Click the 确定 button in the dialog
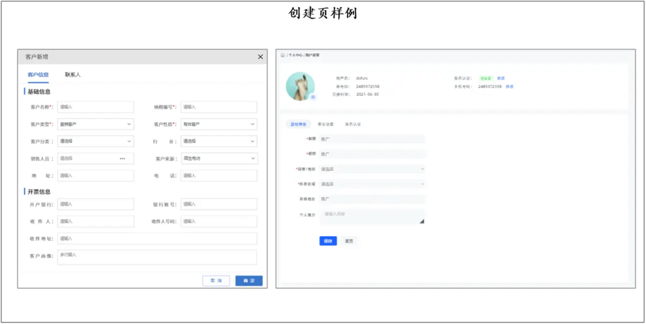This screenshot has width=646, height=324. click(x=249, y=281)
